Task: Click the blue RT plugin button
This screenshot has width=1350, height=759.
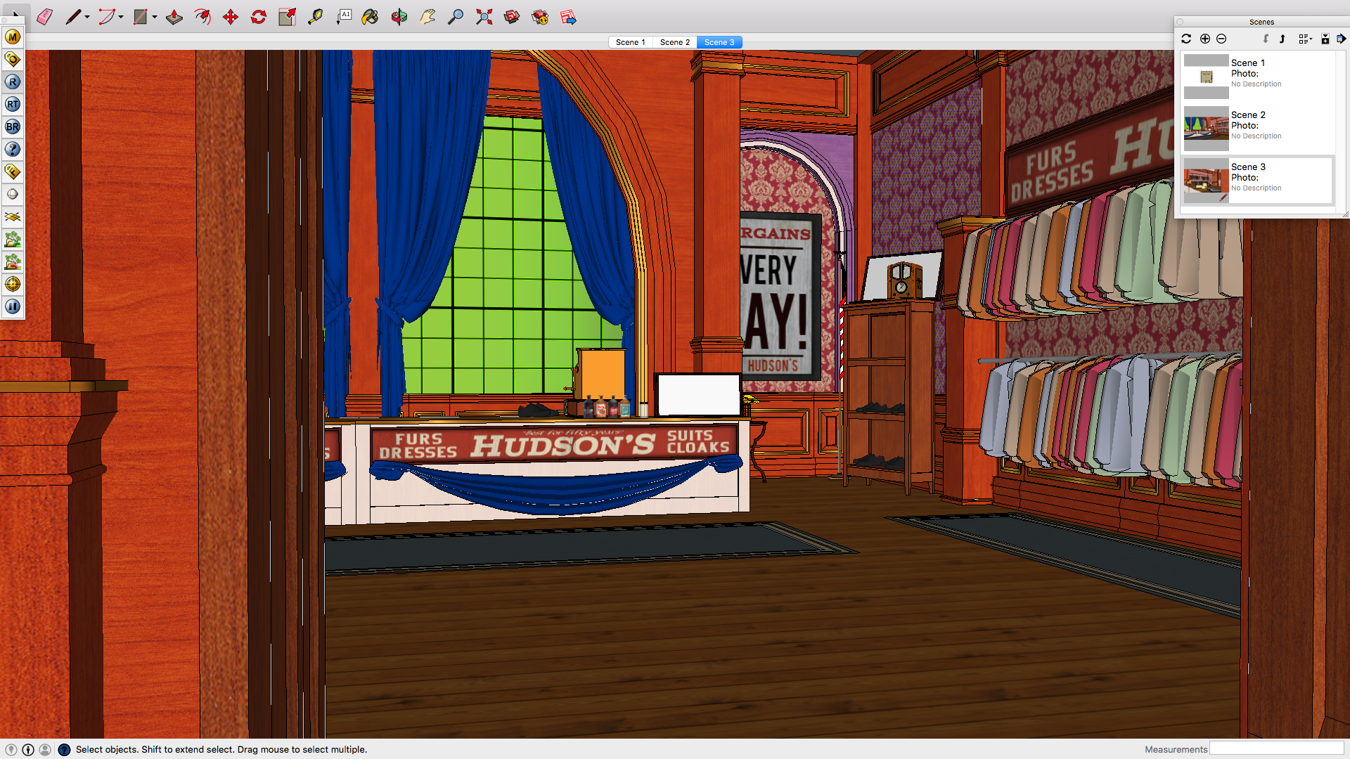Action: 13,104
